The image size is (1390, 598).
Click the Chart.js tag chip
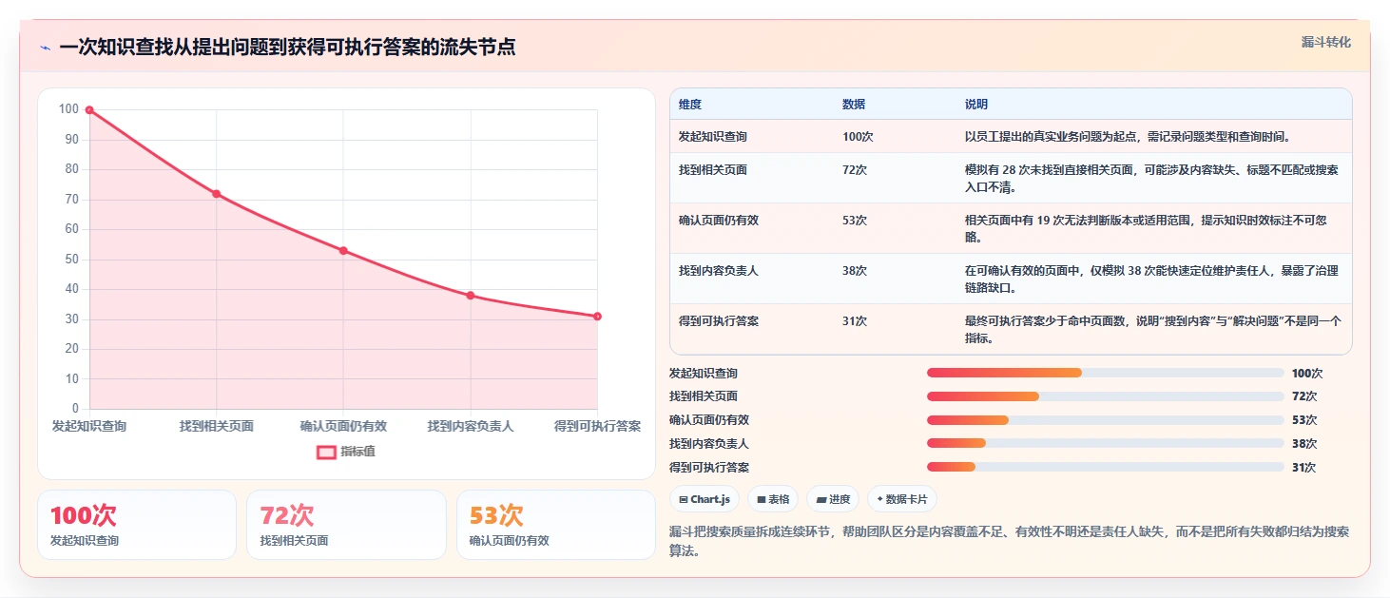point(705,499)
